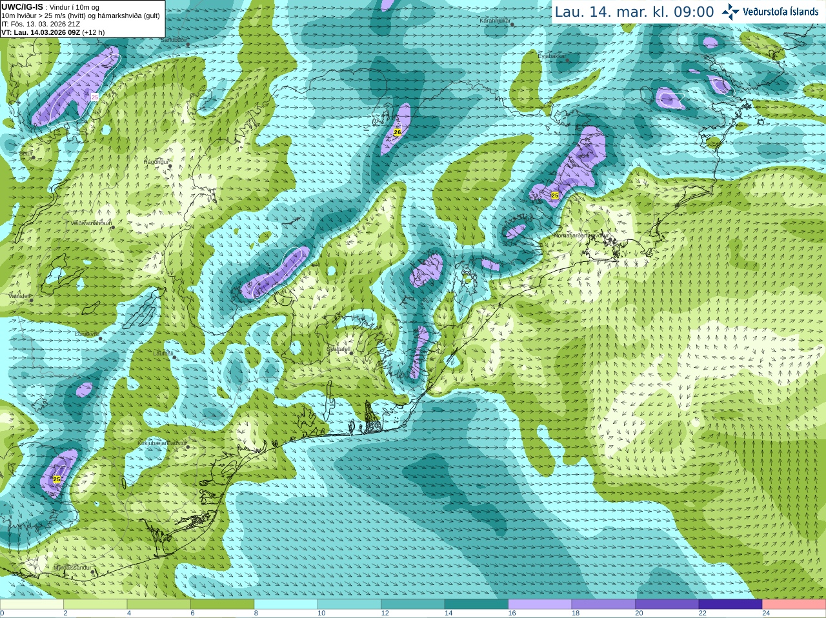Click the legend scale number 0
The image size is (826, 618).
pyautogui.click(x=2, y=613)
